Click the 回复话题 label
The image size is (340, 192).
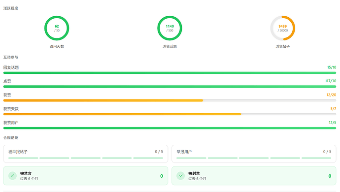[11, 67]
